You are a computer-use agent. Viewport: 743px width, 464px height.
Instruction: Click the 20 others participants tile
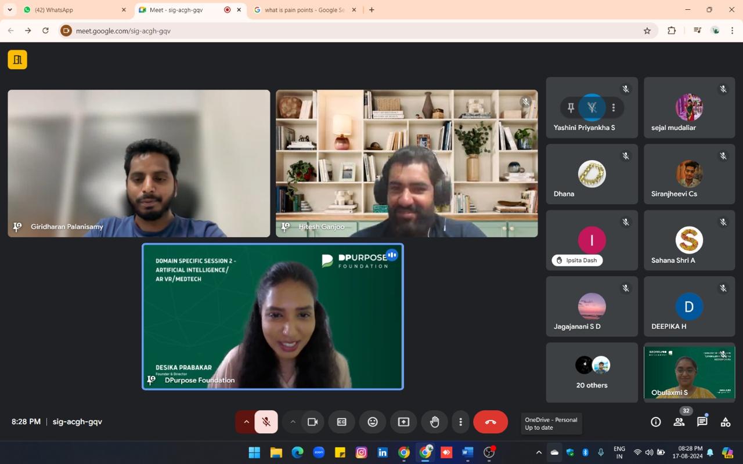591,372
